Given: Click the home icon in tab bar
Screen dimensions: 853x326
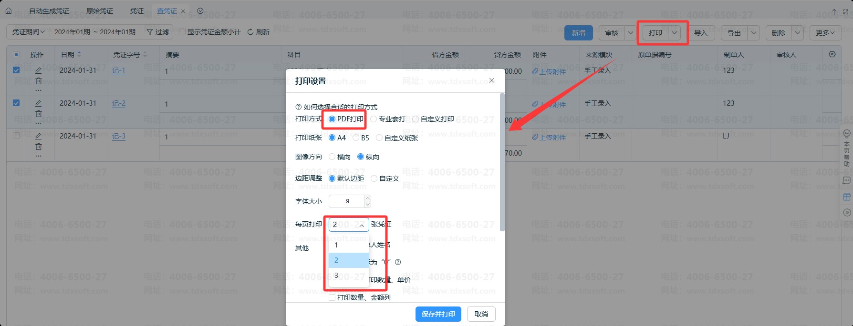Looking at the screenshot, I should click(9, 10).
